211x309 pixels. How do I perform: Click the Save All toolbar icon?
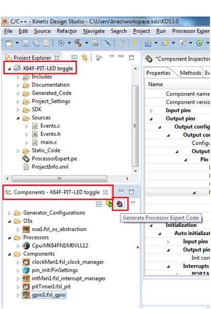36,43
